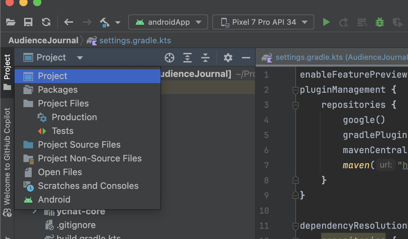Collapse all nodes in the Project panel
Screen dimensions: 408x239
pos(205,57)
